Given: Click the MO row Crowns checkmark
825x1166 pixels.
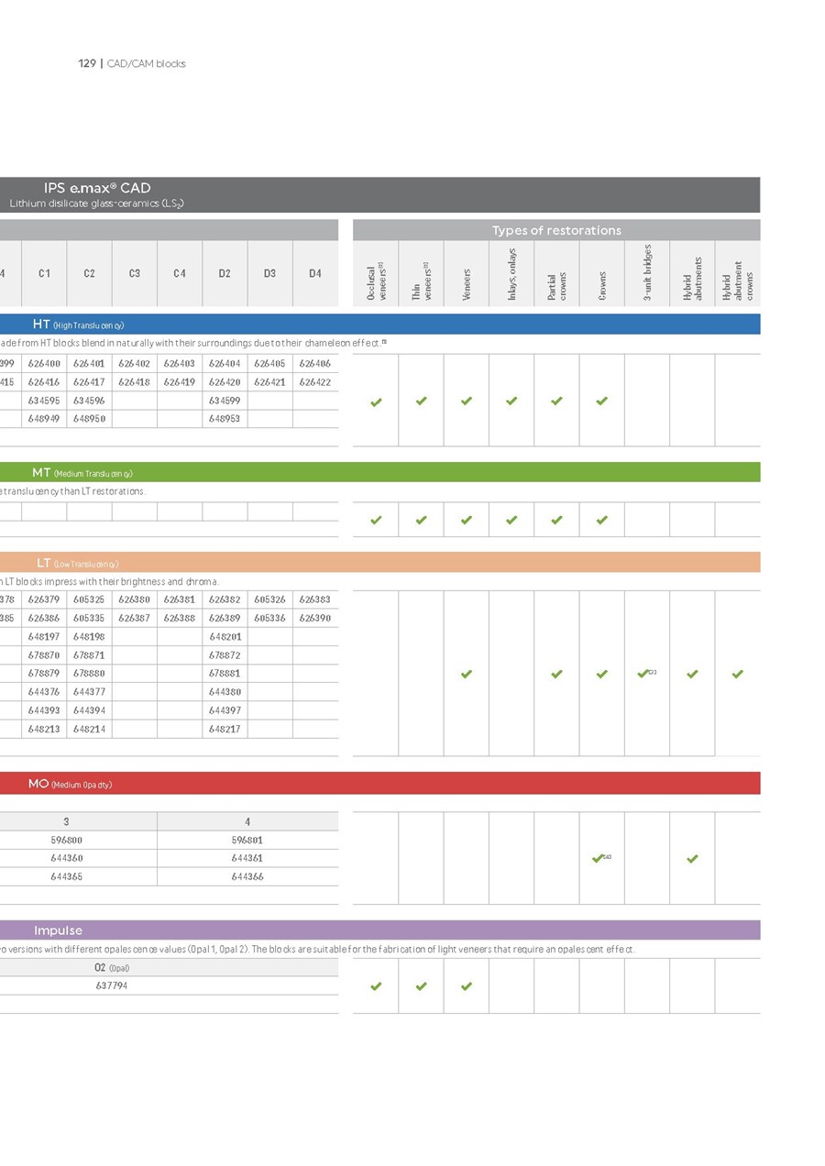Looking at the screenshot, I should [599, 859].
